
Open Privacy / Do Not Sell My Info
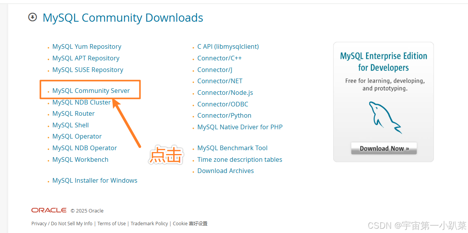pos(62,223)
